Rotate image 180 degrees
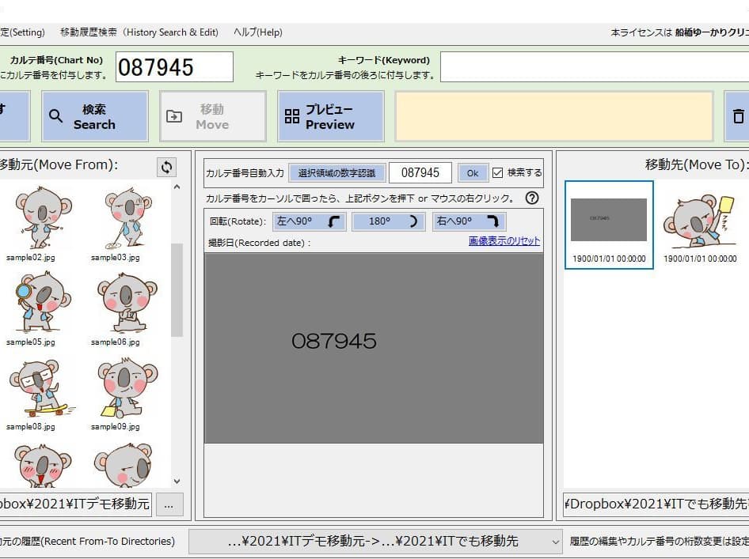 pyautogui.click(x=388, y=221)
